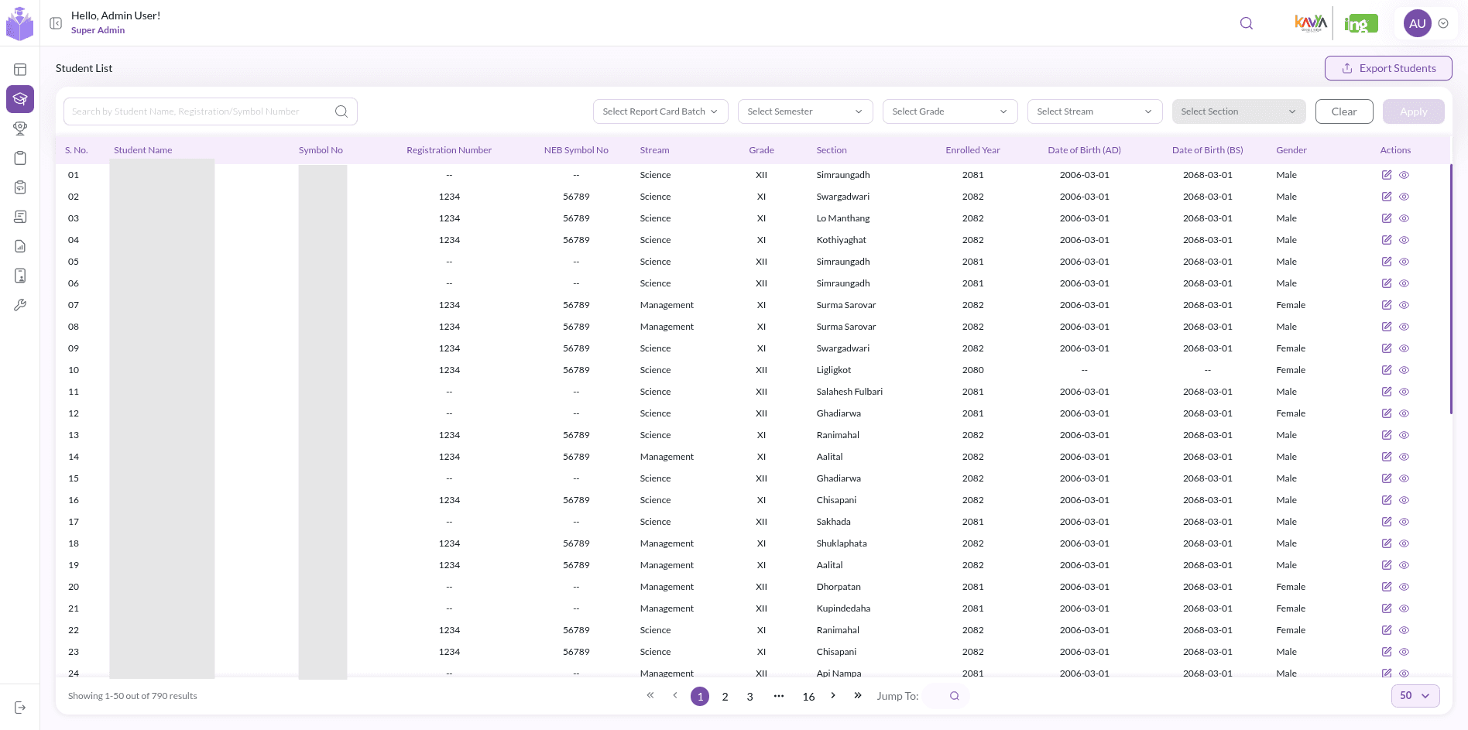Go to page 3
The image size is (1468, 730).
click(x=749, y=696)
